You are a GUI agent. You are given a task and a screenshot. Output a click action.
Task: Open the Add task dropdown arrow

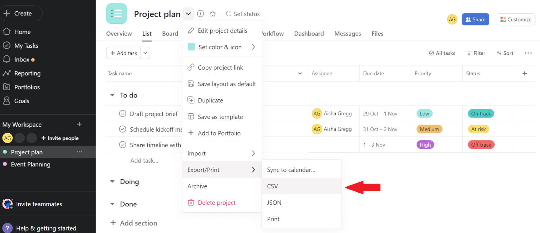pos(145,53)
